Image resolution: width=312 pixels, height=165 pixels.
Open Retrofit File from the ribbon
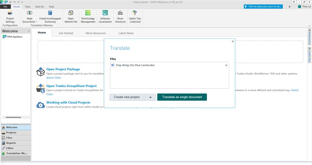tap(71, 17)
